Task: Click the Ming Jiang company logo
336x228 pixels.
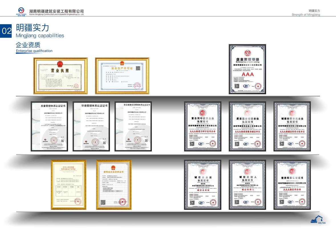Action: tap(22, 11)
